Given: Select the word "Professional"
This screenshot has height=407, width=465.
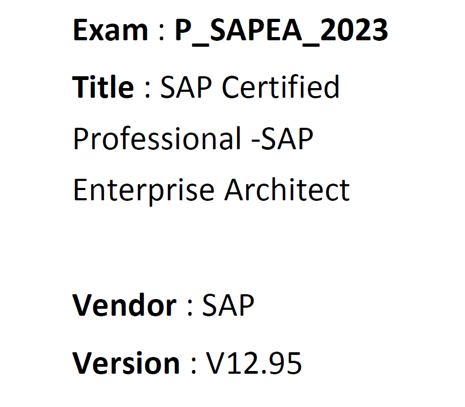Looking at the screenshot, I should (x=157, y=138).
